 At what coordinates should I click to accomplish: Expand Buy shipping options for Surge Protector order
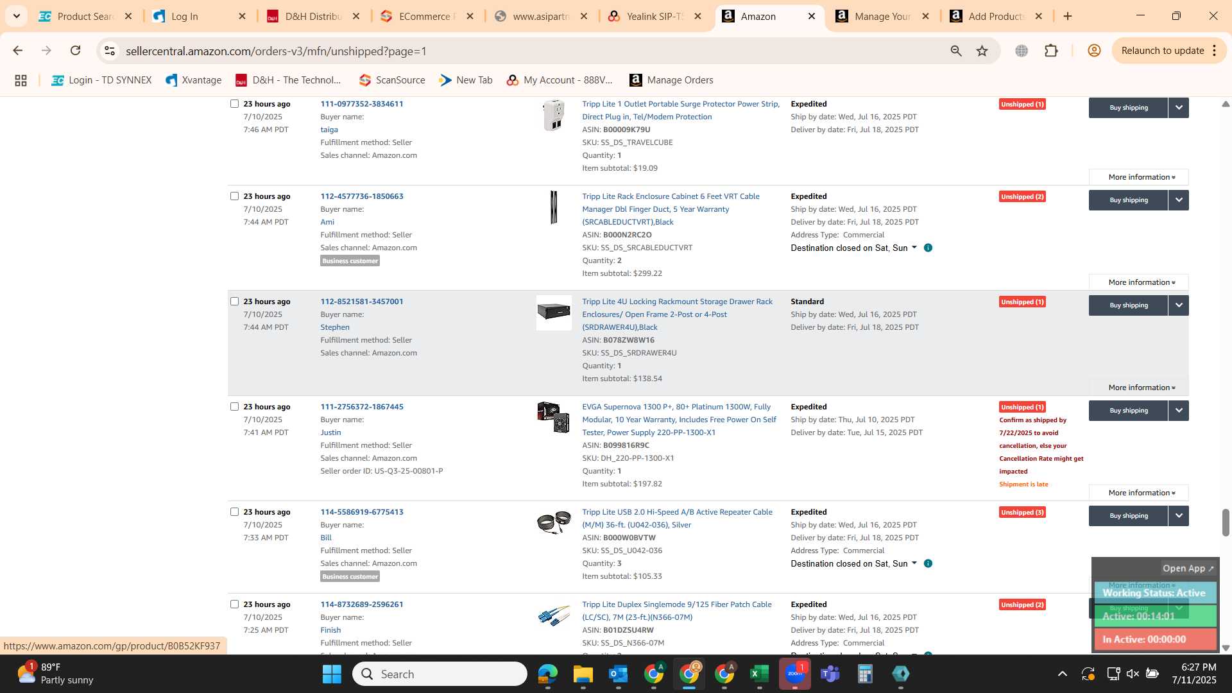point(1179,108)
